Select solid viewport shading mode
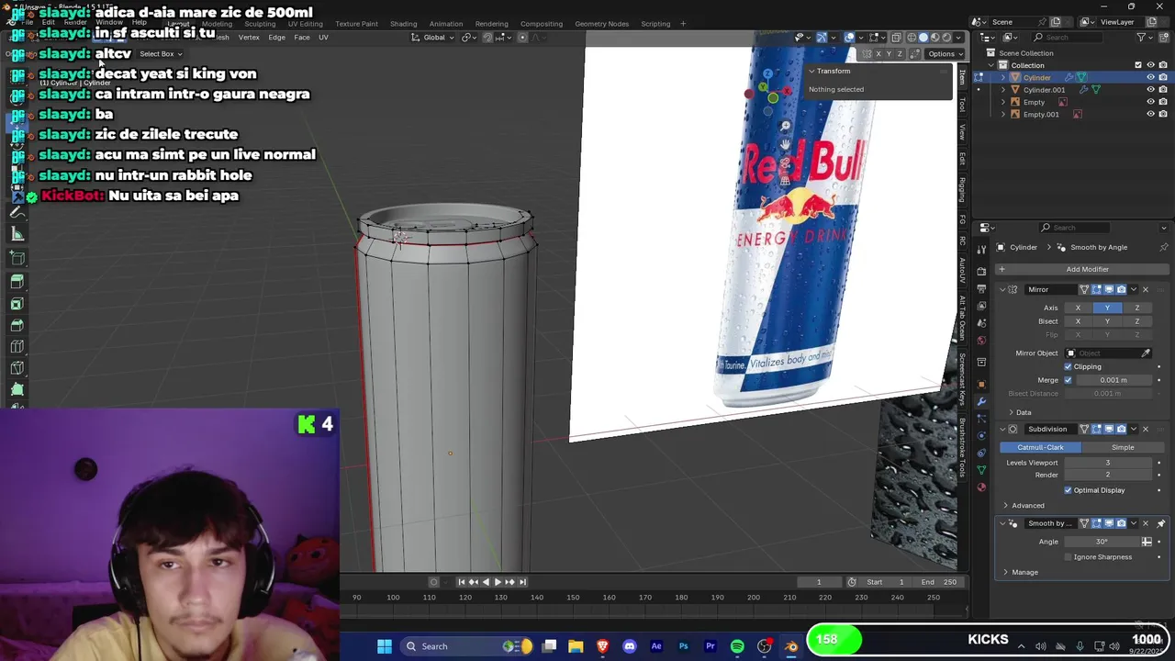Viewport: 1175px width, 661px height. [923, 38]
